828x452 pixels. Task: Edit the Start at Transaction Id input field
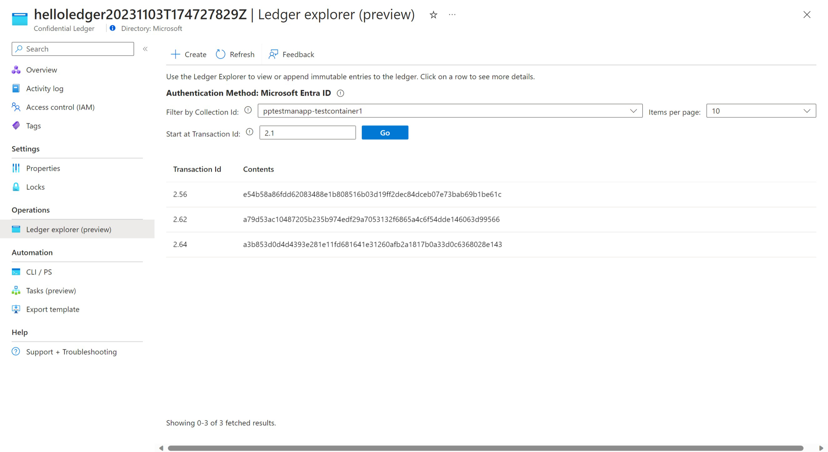(x=307, y=132)
